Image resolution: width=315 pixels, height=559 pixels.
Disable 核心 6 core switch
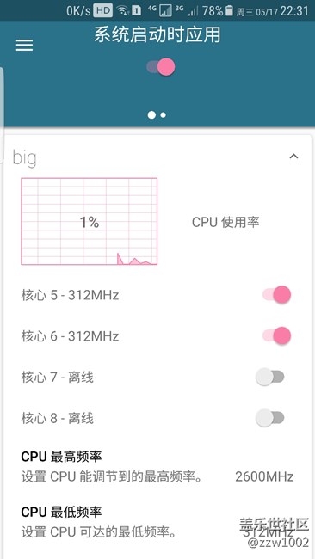click(277, 335)
